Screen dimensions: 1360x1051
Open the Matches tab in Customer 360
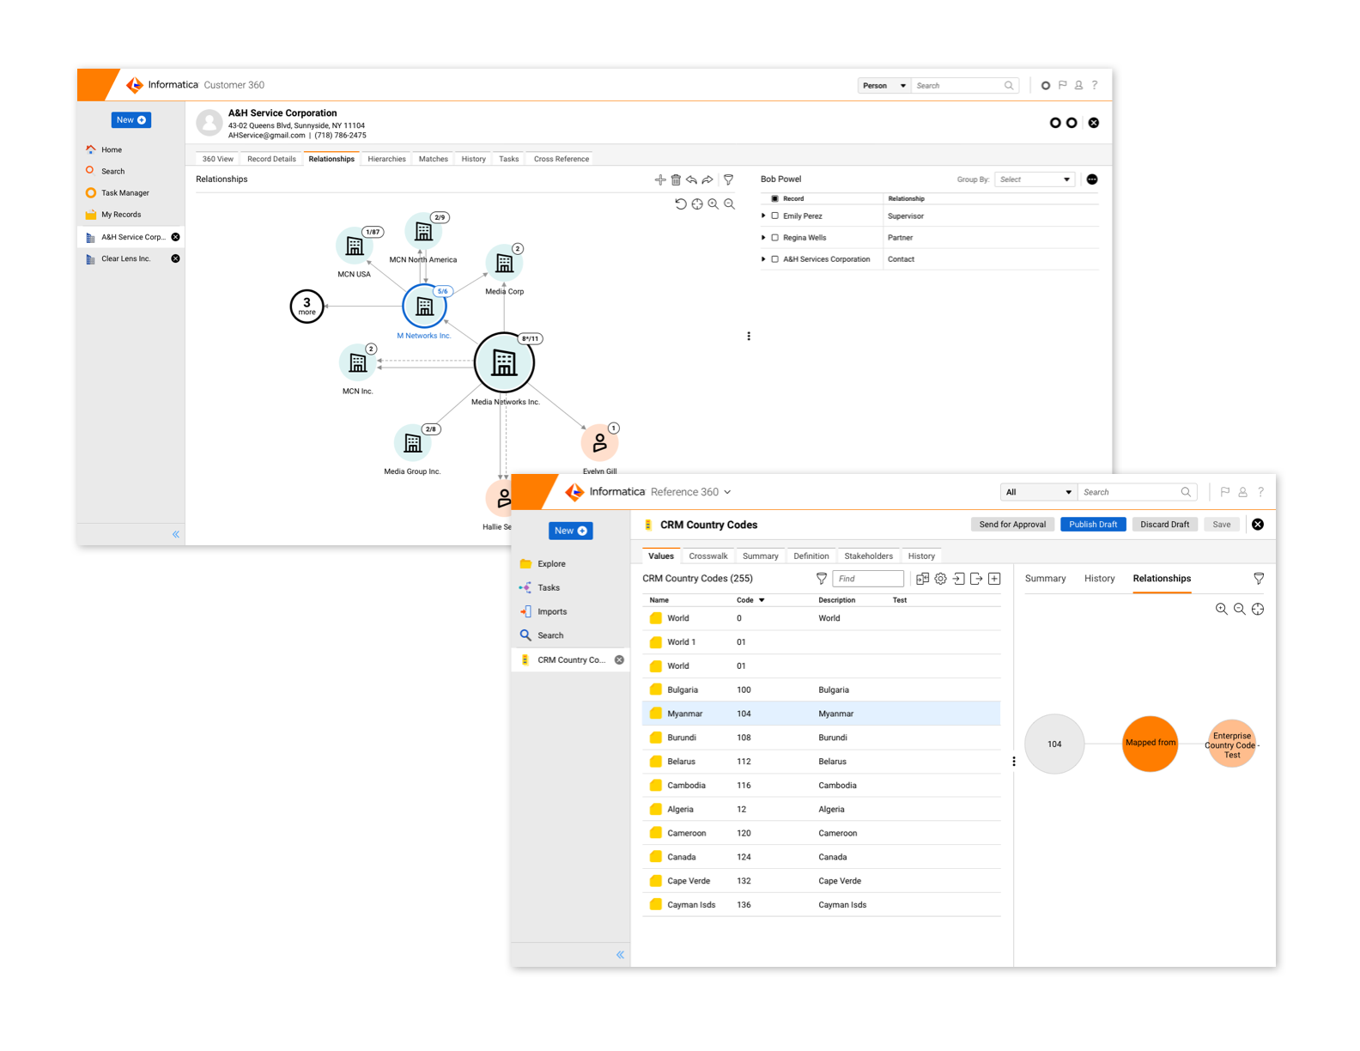click(434, 159)
